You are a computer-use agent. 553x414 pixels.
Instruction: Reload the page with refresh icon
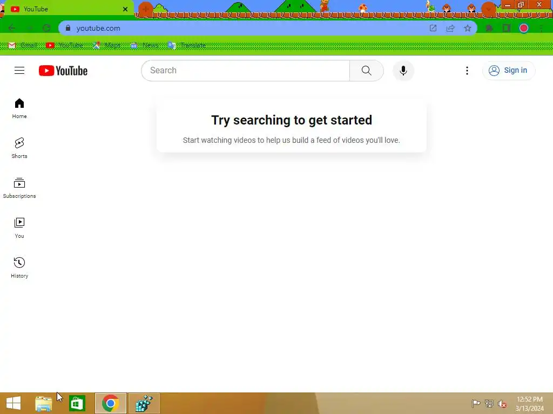point(46,28)
